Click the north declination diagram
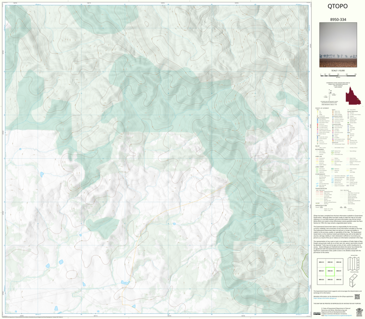The width and height of the screenshot is (365, 319). pyautogui.click(x=330, y=95)
